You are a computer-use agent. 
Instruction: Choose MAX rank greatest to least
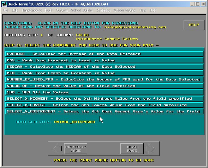pos(104,60)
